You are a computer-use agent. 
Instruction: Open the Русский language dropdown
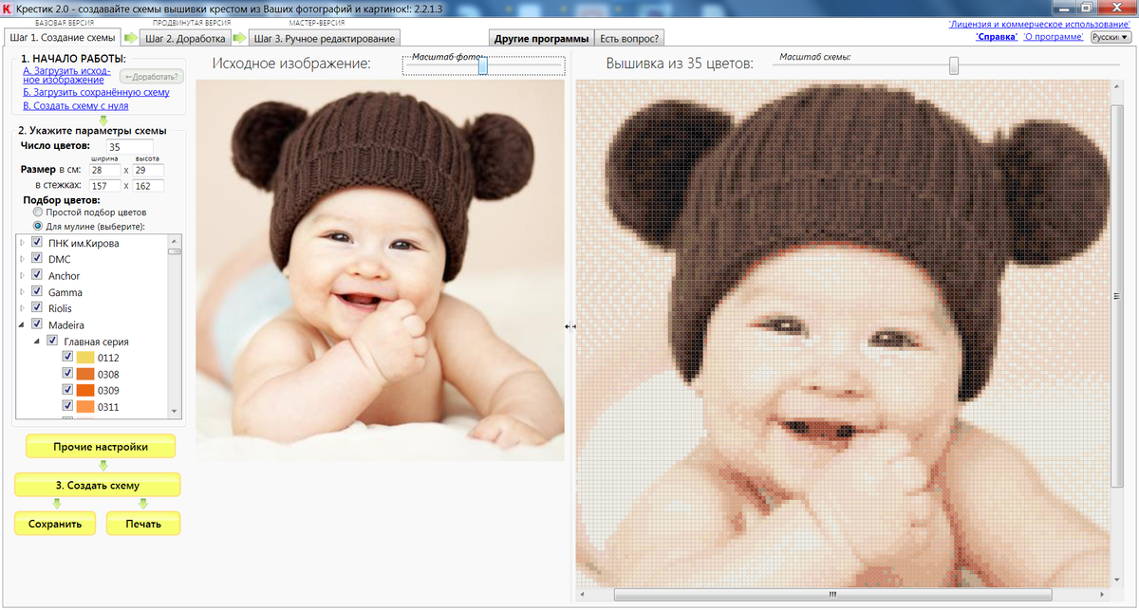(1111, 37)
